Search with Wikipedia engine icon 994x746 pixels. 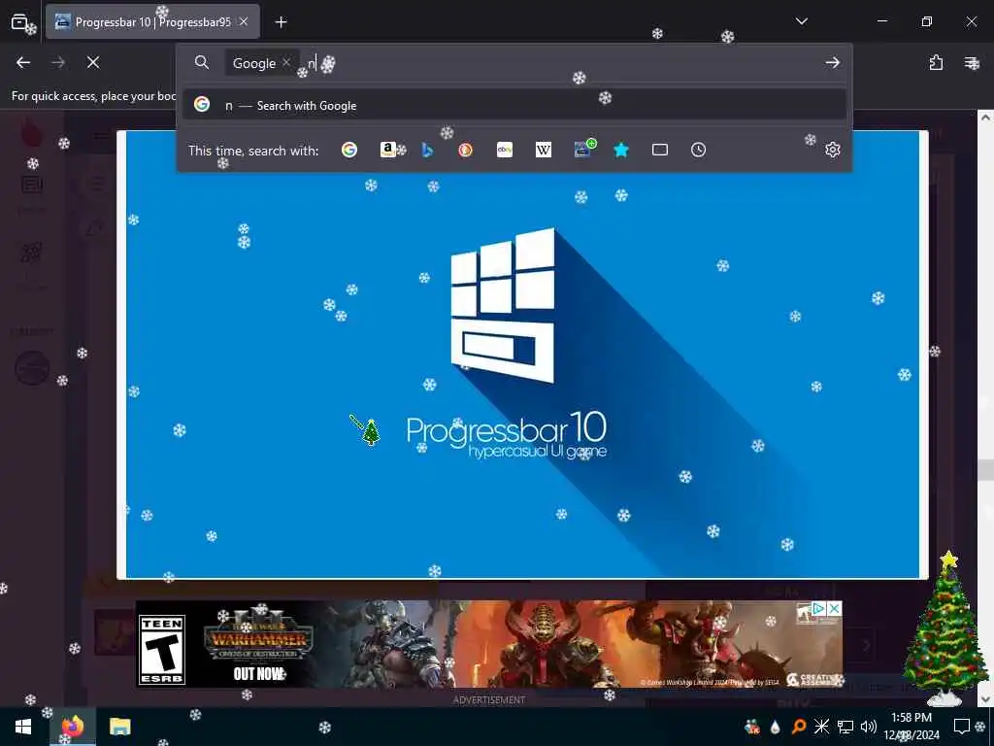click(x=544, y=150)
